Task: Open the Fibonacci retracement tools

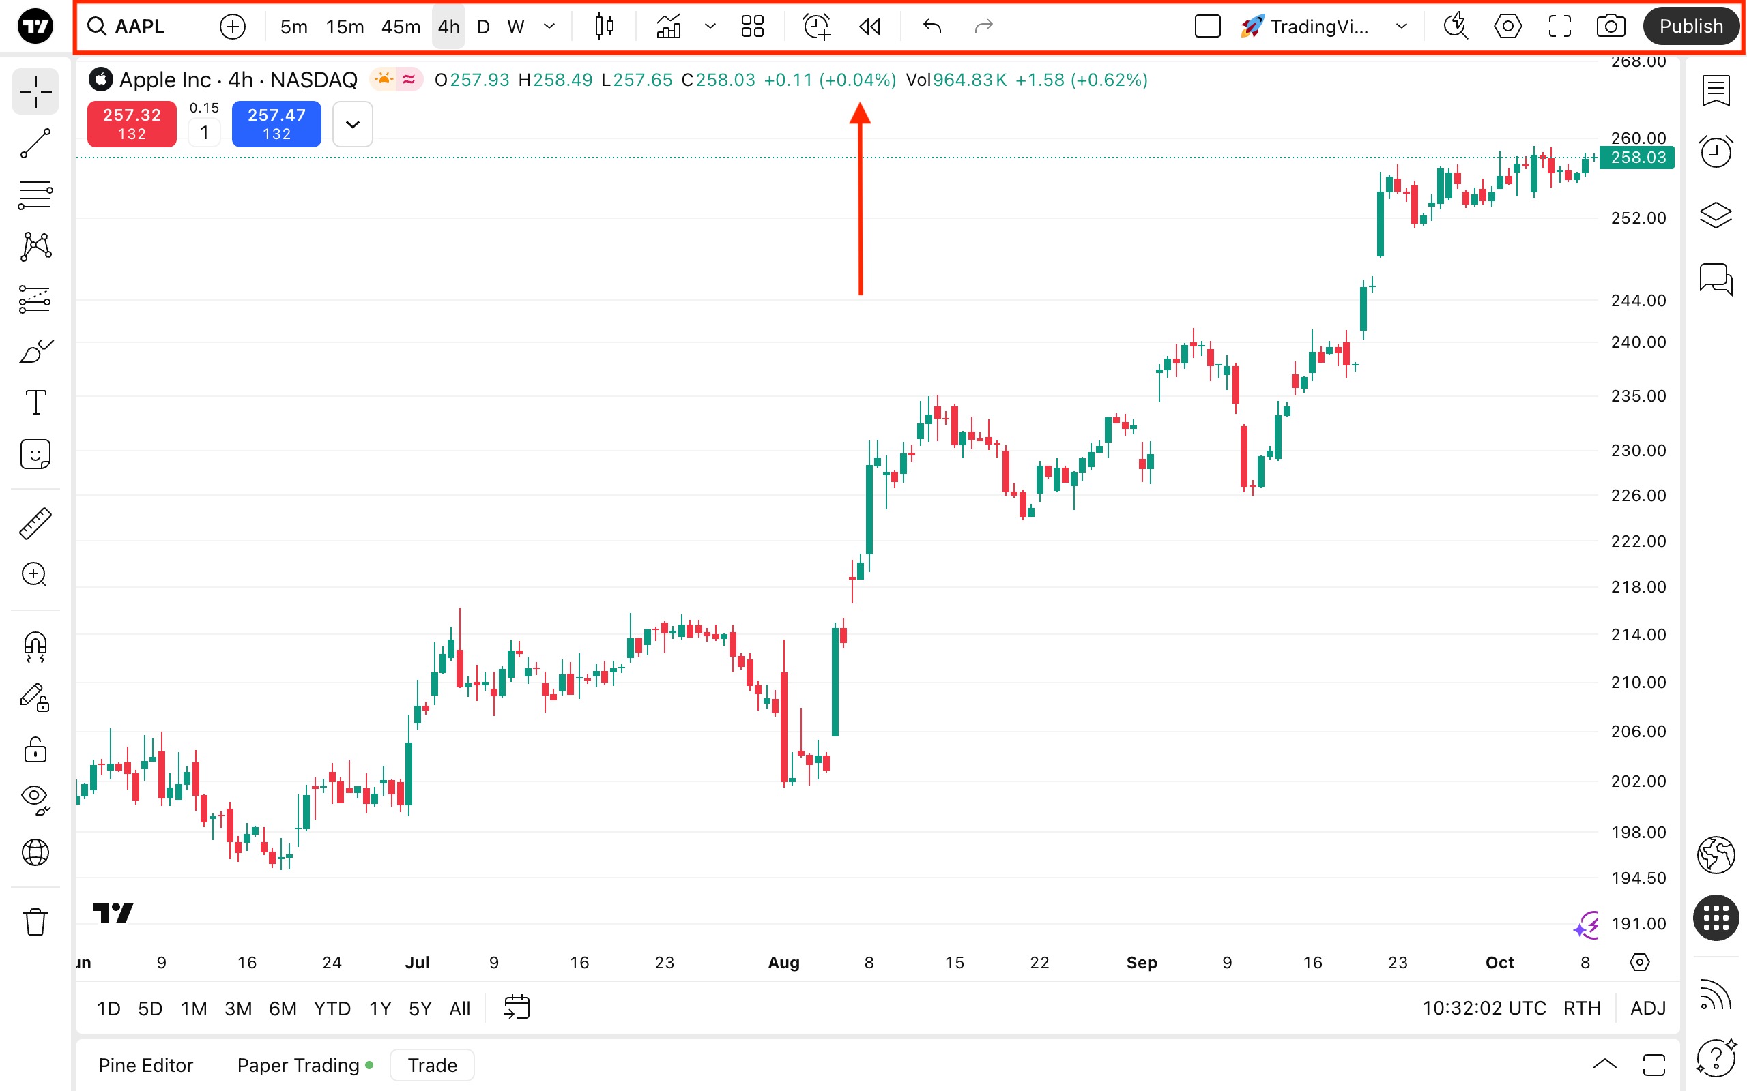Action: pos(35,196)
